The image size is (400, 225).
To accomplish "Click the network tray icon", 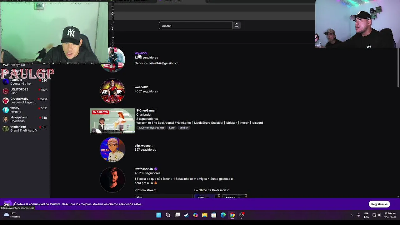I will tap(374, 215).
